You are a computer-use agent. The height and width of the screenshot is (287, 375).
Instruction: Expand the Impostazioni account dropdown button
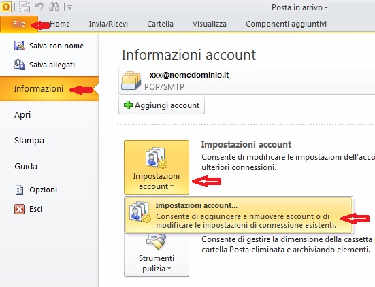click(x=157, y=167)
